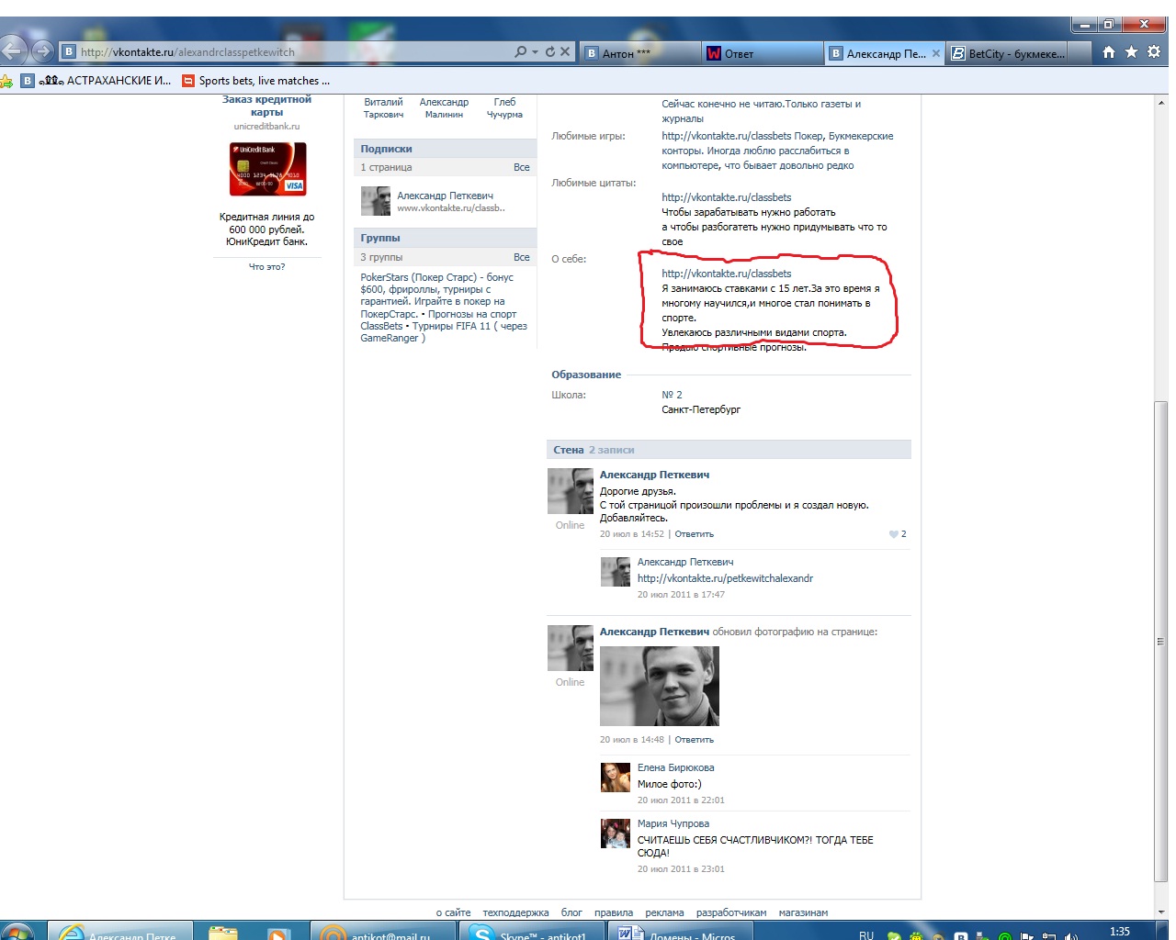Image resolution: width=1176 pixels, height=940 pixels.
Task: Click 'Санкт-Петербург' school city link
Action: [701, 409]
